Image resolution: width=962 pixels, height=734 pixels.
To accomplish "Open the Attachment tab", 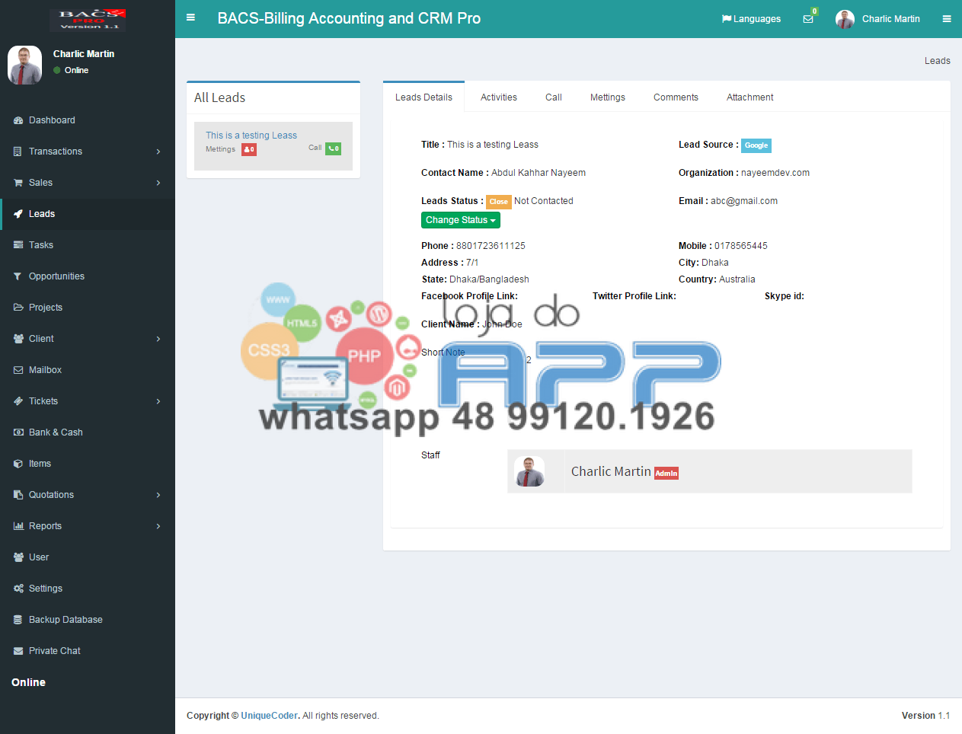I will click(749, 97).
